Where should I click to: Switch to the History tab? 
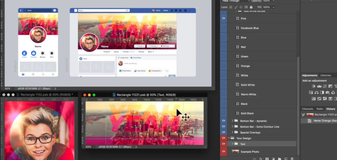(x=331, y=109)
